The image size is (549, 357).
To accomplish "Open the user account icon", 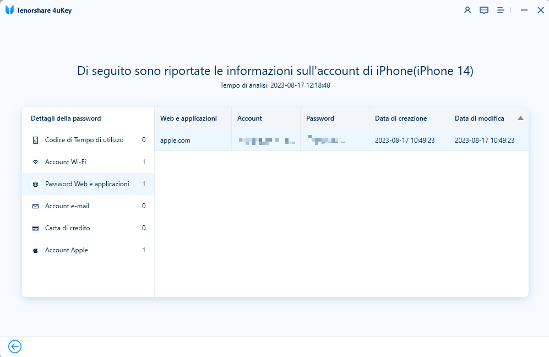I will 468,10.
